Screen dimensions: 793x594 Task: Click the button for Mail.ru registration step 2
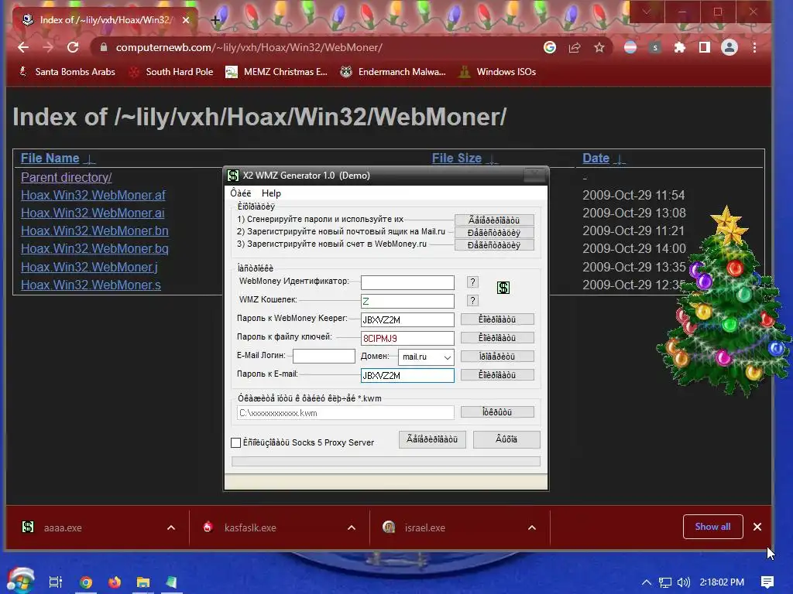[x=494, y=233]
